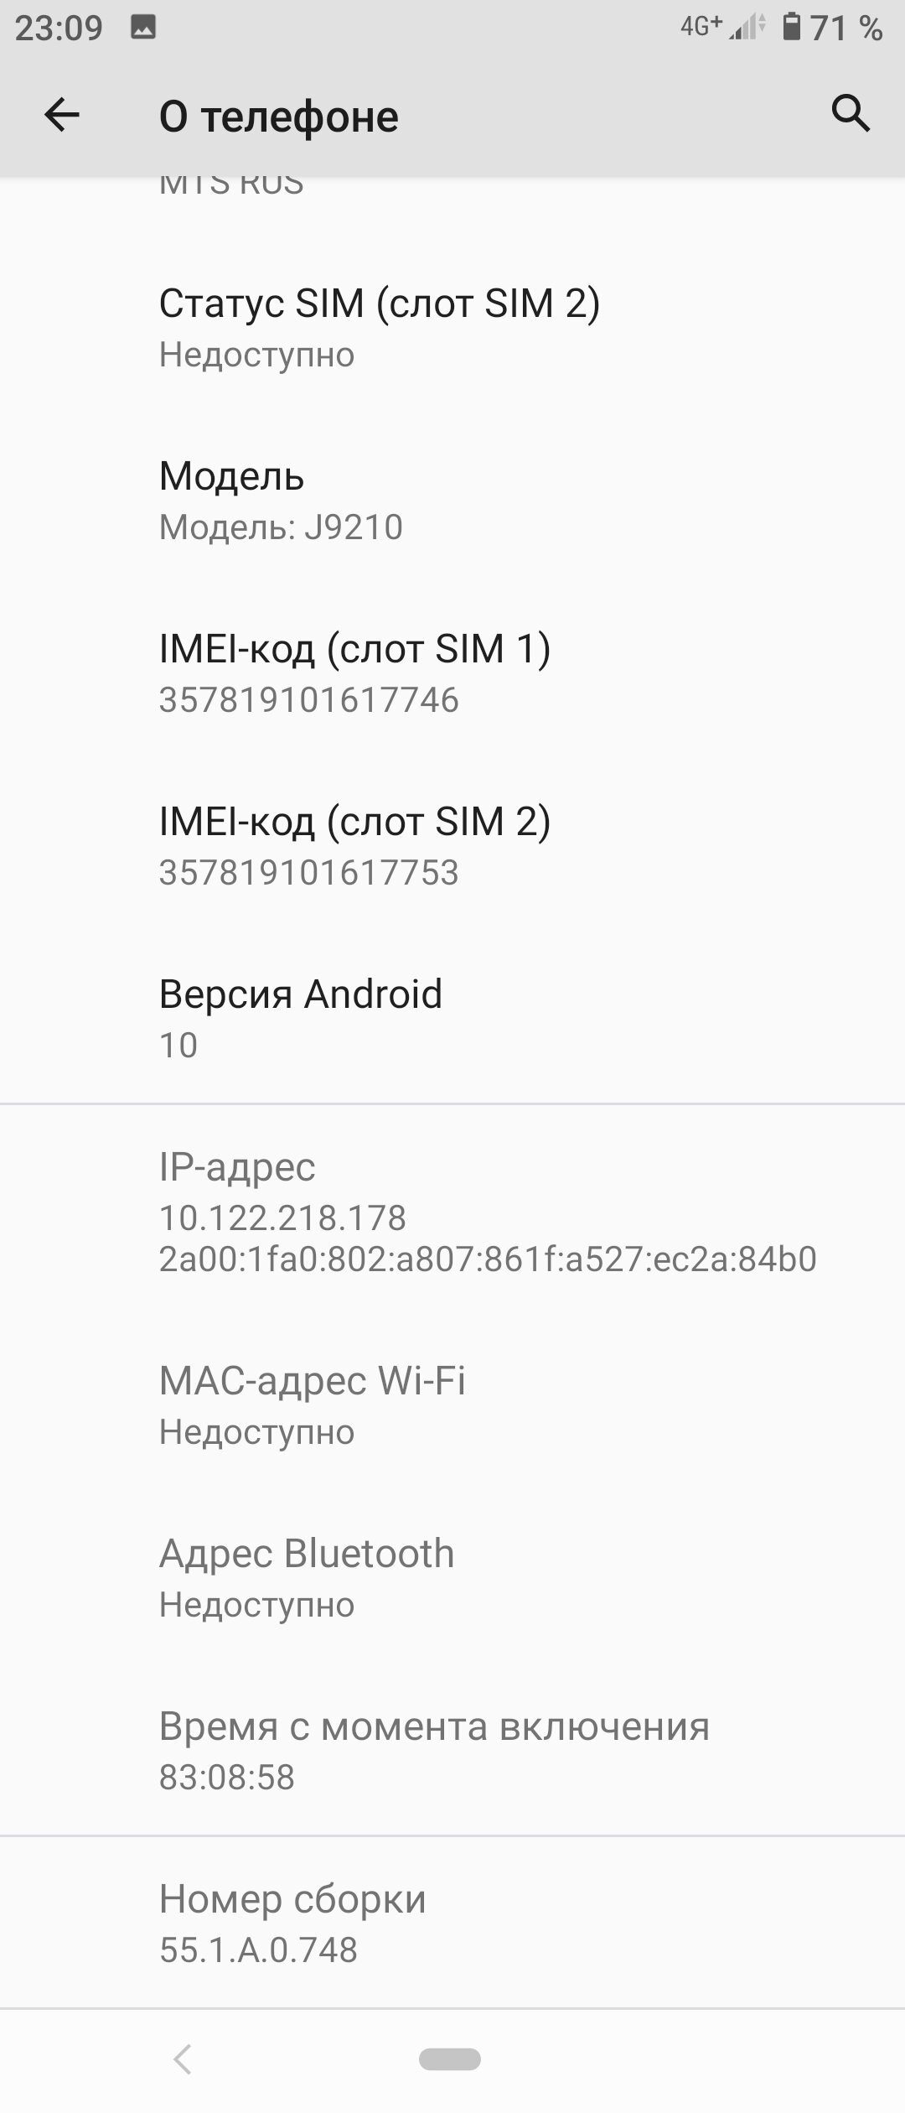The image size is (905, 2113).
Task: Tap the battery icon in status bar
Action: 790,27
